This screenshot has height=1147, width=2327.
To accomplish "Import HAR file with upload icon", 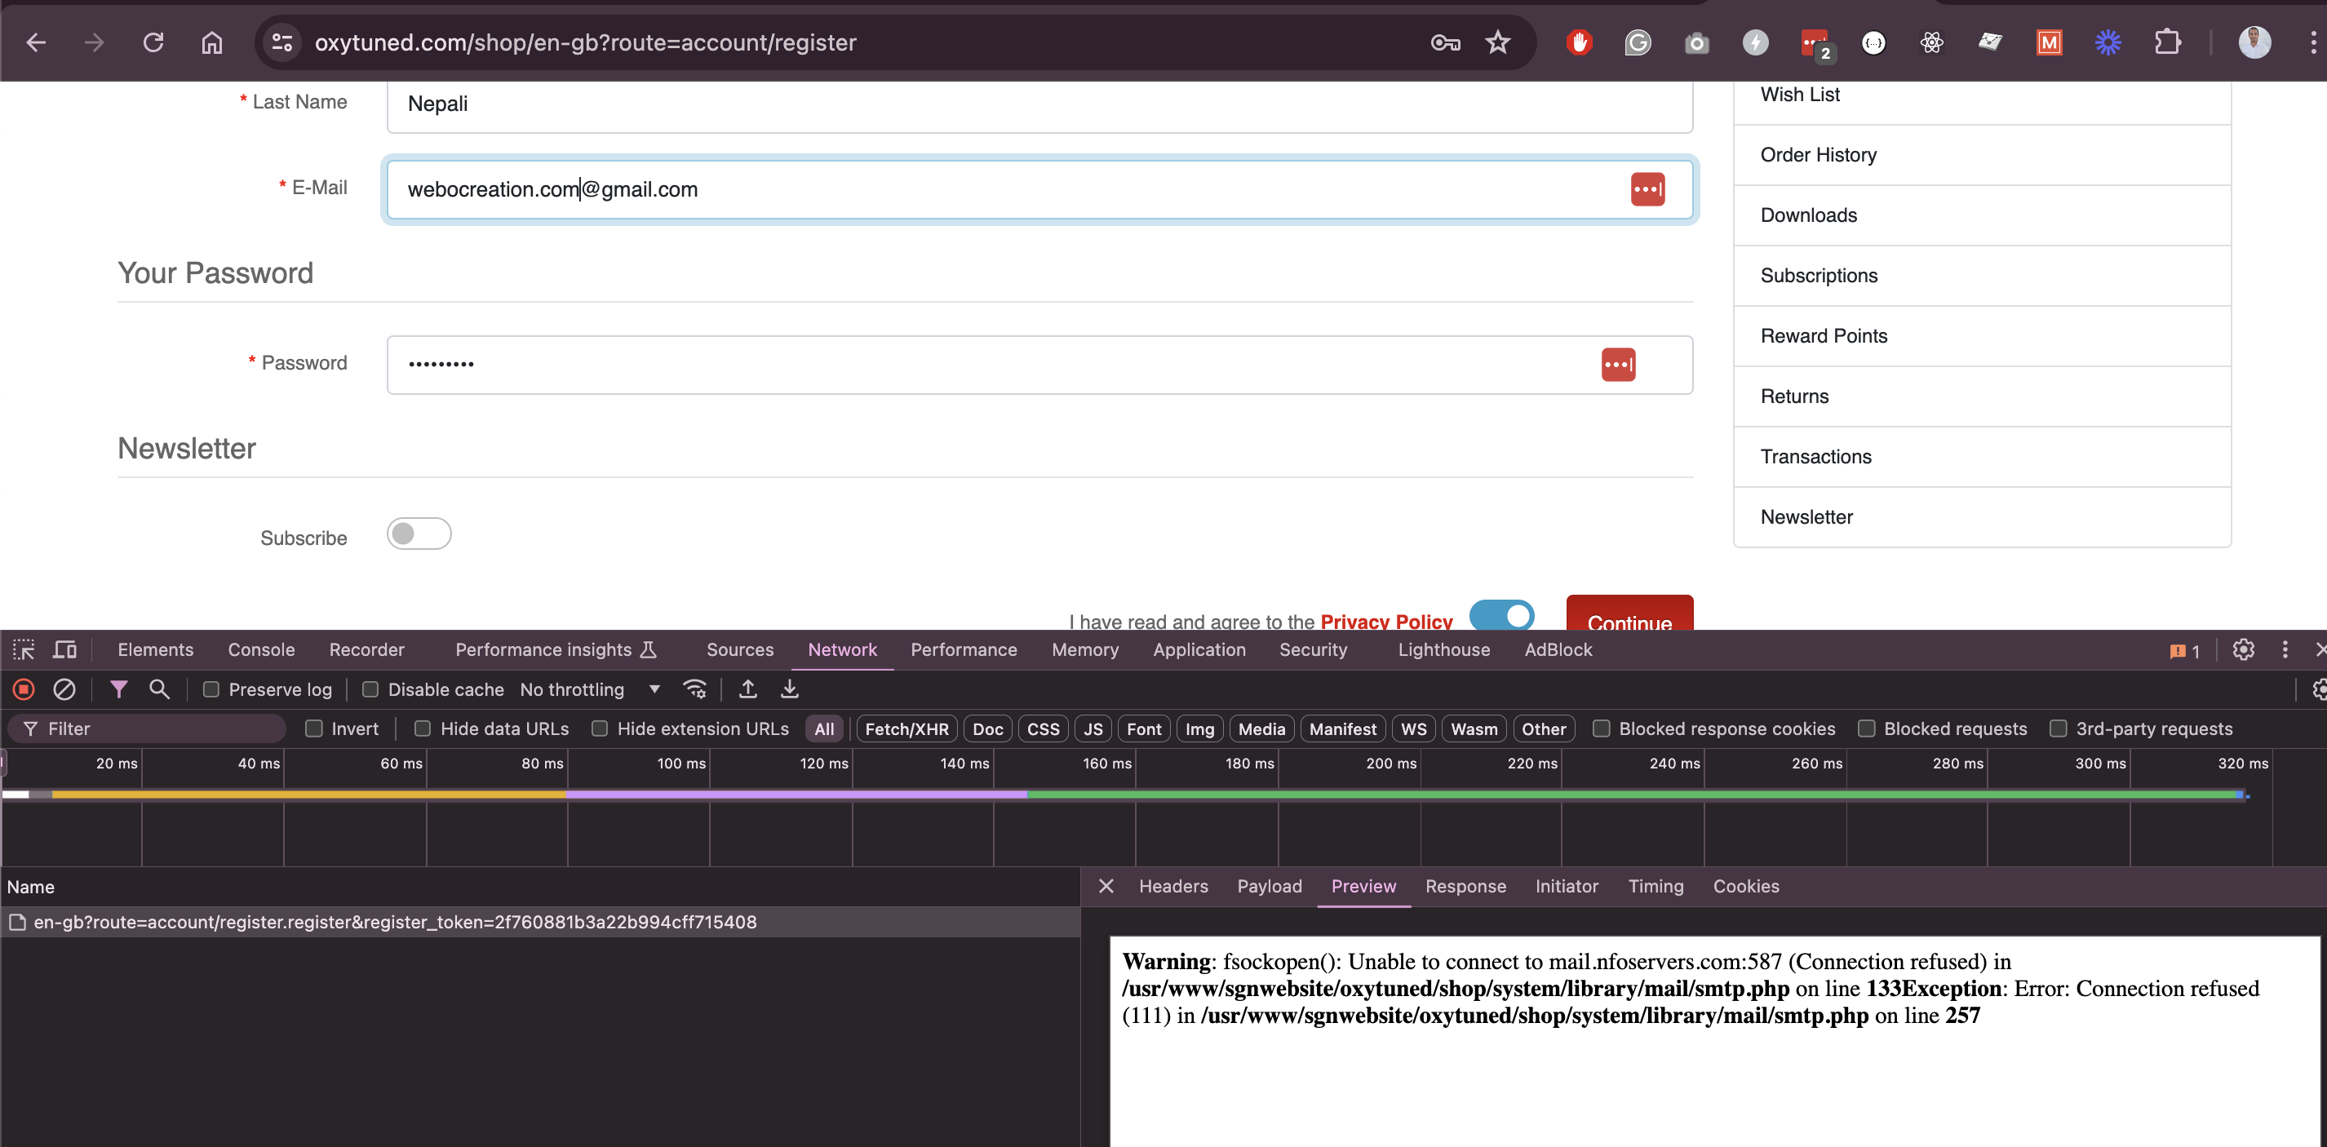I will point(748,690).
